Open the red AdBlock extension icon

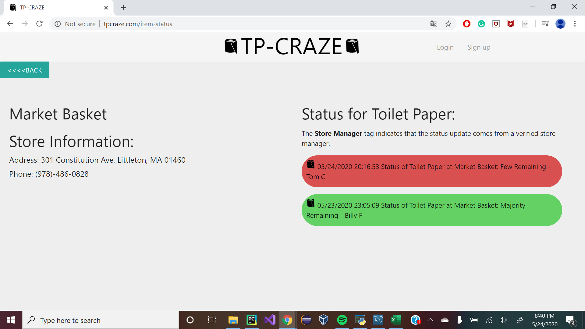466,24
